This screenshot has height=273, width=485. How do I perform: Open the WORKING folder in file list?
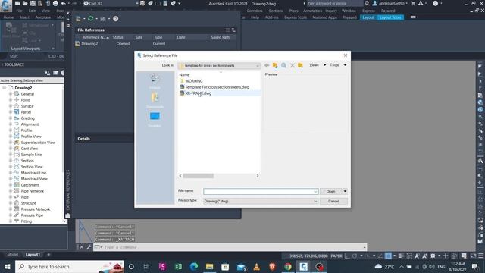[194, 81]
